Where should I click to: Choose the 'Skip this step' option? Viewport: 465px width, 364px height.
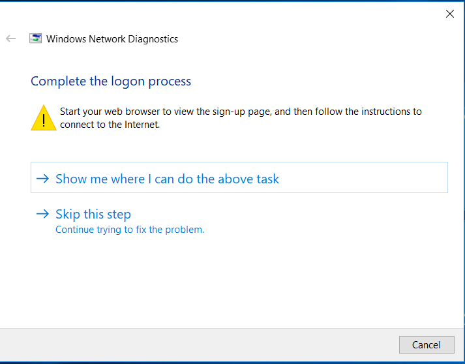(93, 214)
